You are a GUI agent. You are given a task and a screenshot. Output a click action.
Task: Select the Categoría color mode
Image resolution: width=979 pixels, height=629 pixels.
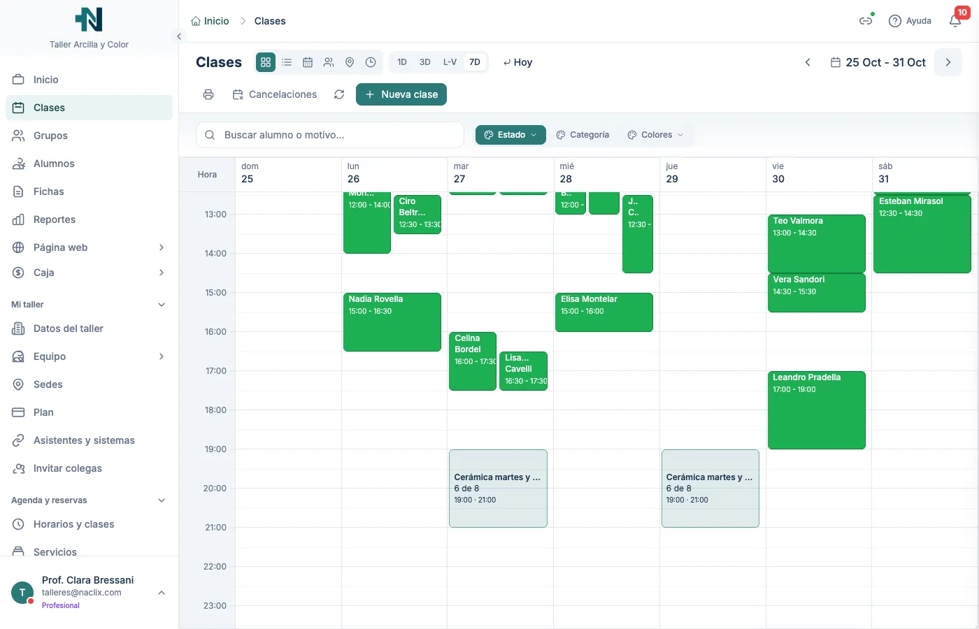click(x=583, y=135)
